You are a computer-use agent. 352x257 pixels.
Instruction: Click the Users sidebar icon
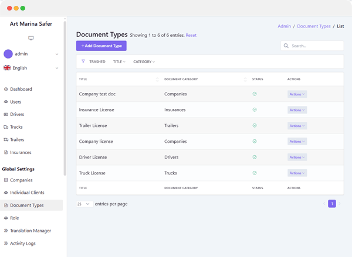(6, 102)
